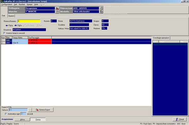Click the Ferma acquisition button

(x=38, y=119)
